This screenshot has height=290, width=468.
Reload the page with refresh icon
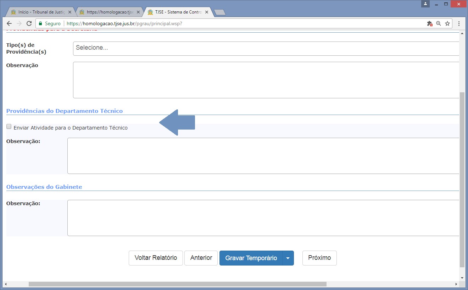pos(29,23)
